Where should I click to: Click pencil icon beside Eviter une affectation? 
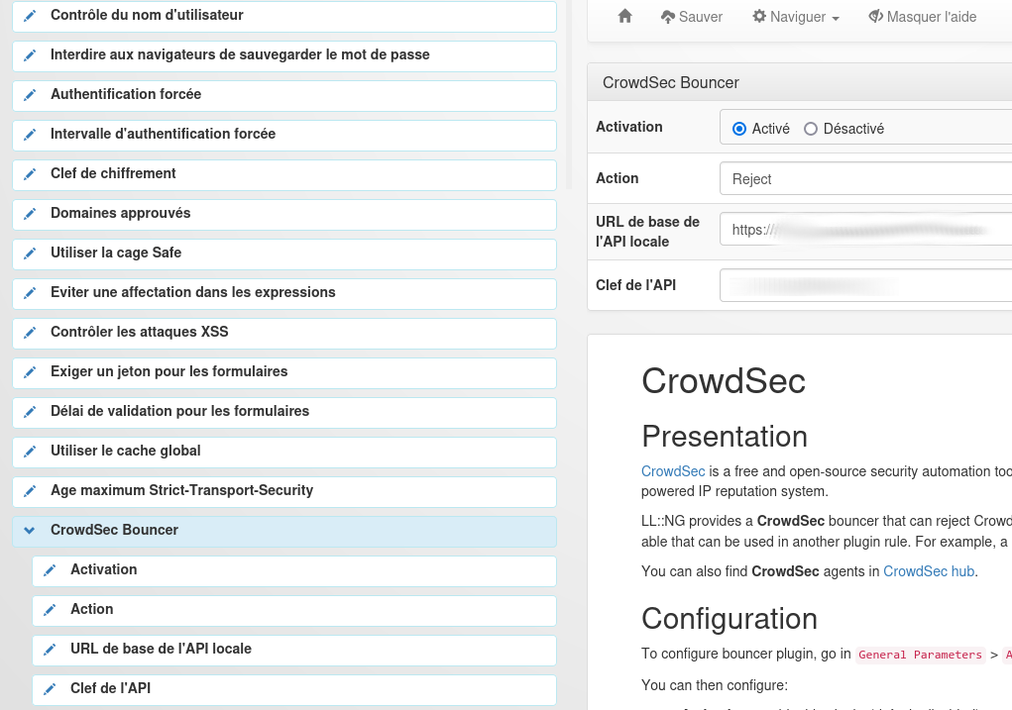tap(30, 293)
